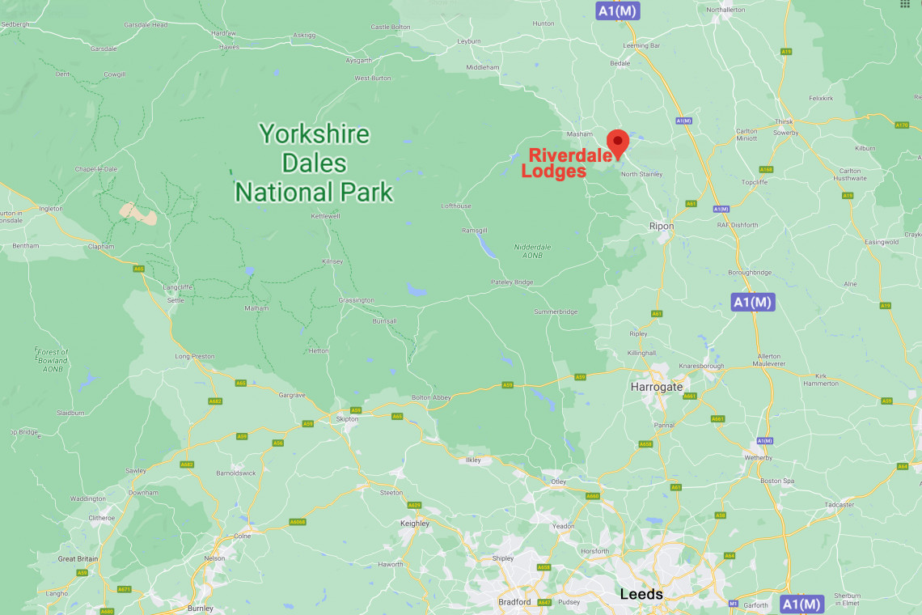Click the A65 road shield near Clapham
Image resolution: width=922 pixels, height=615 pixels.
139,269
